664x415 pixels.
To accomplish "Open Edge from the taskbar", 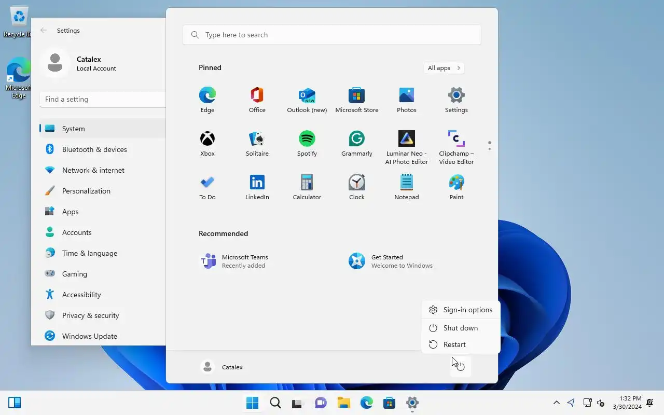I will pyautogui.click(x=366, y=403).
